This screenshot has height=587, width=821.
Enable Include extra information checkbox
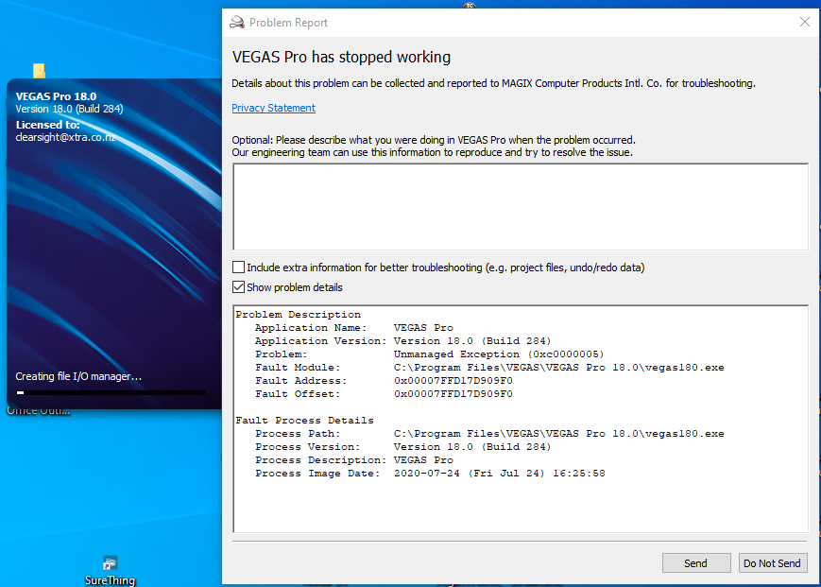(239, 268)
